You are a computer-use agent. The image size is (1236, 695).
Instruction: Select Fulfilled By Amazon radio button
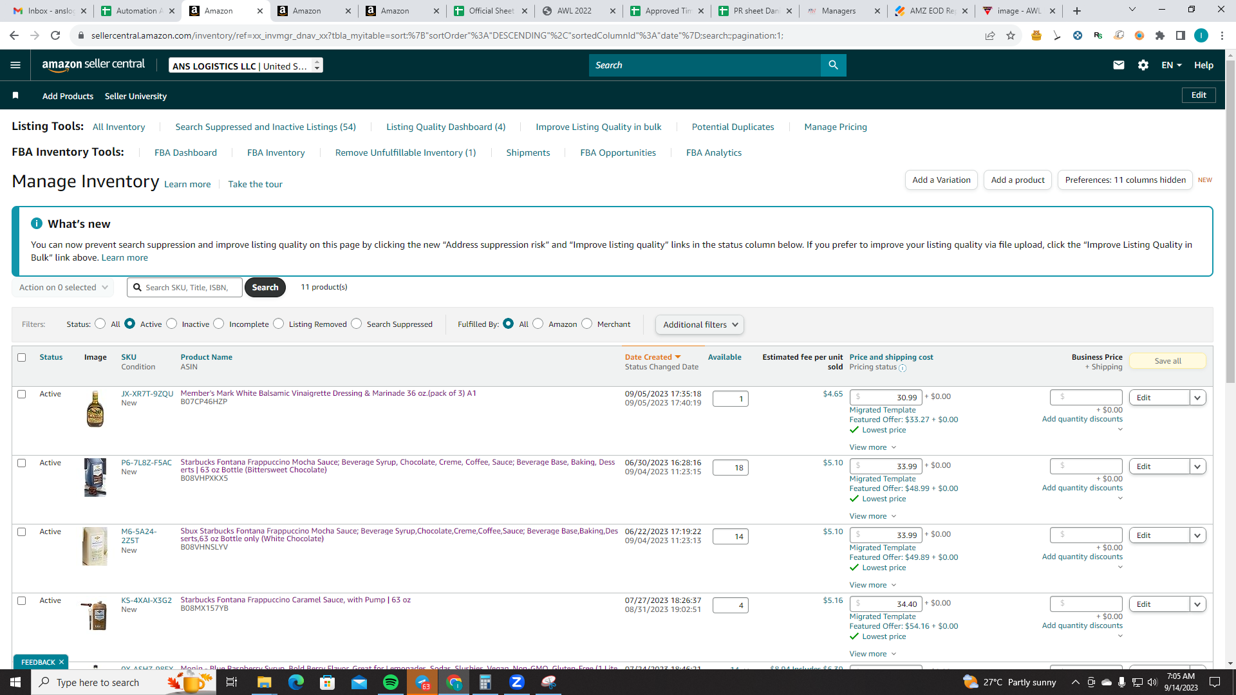click(x=538, y=324)
